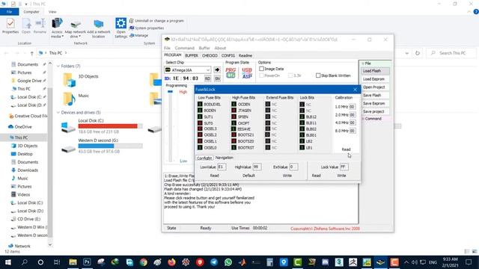Click the programming speed slider handle
The width and height of the screenshot is (479, 269).
[x=170, y=91]
